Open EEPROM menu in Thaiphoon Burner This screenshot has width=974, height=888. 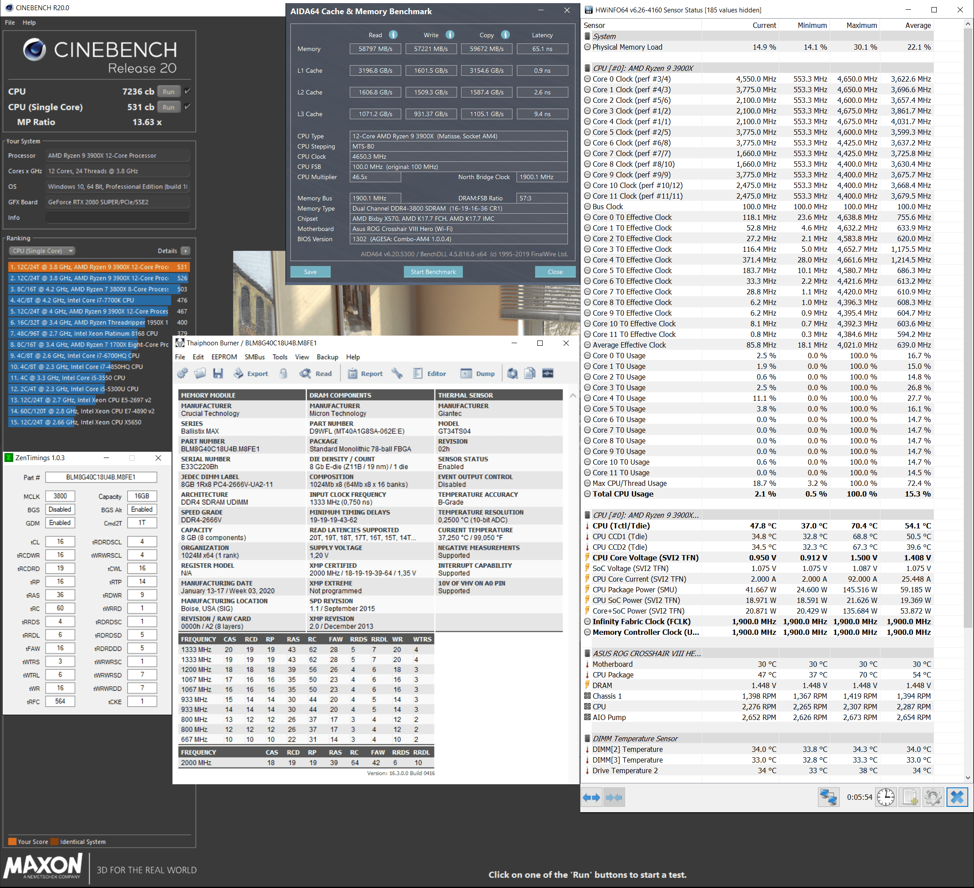[x=224, y=357]
